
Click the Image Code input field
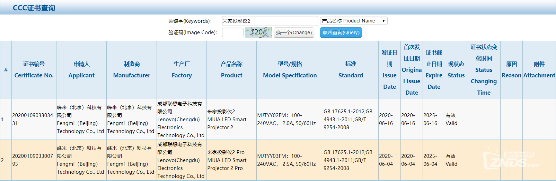[x=233, y=32]
